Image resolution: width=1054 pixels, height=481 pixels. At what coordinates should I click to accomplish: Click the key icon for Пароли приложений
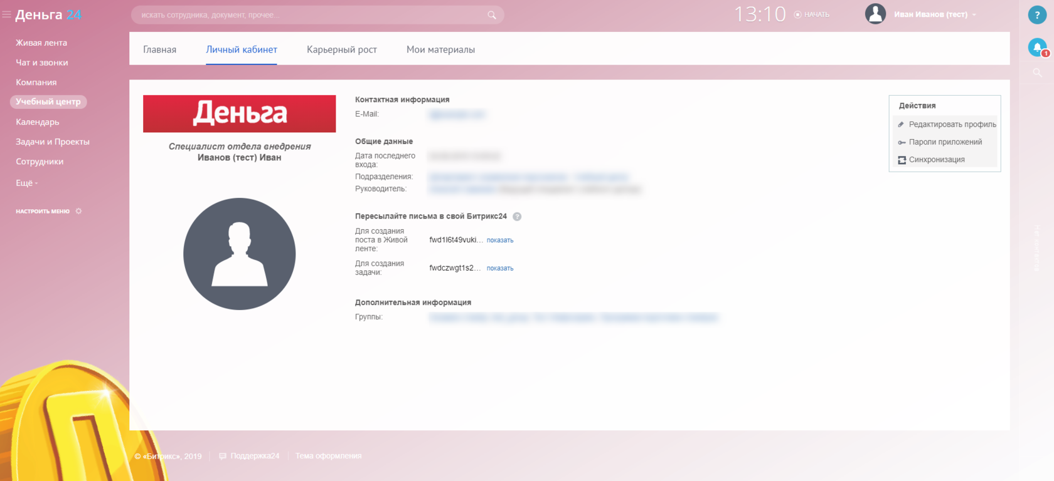point(902,142)
